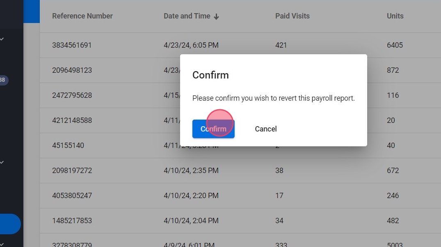Image resolution: width=441 pixels, height=247 pixels.
Task: Select report 2098197272 from 2:35 PM
Action: coord(72,171)
